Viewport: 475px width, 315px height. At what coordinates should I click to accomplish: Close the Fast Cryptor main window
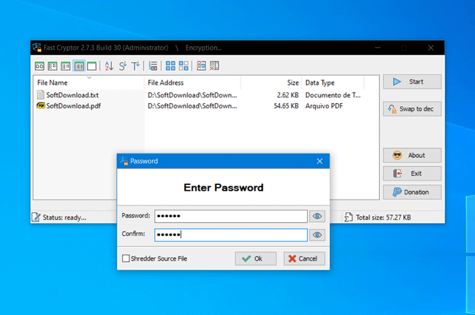coord(430,48)
